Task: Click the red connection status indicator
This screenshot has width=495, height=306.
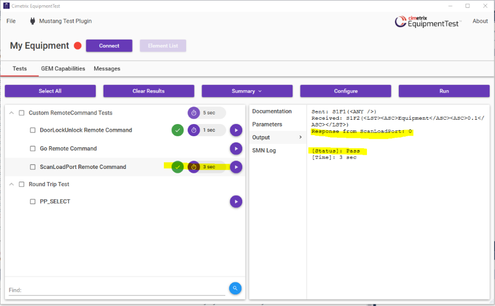Action: tap(78, 46)
